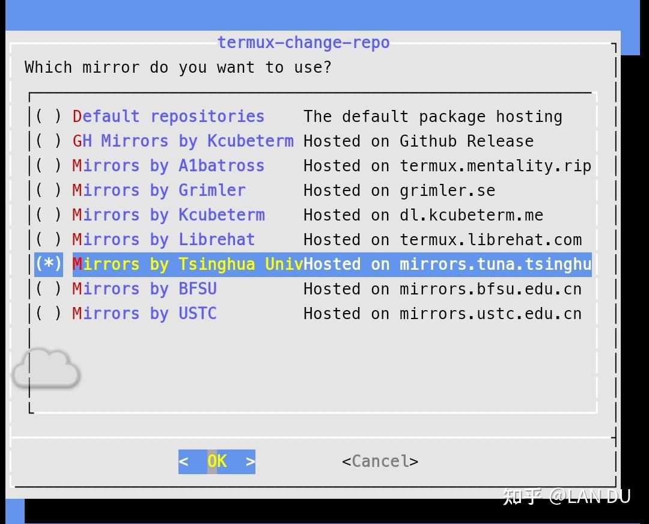Click the 'Which mirror do you want to use?' prompt
This screenshot has height=524, width=649.
pos(178,67)
